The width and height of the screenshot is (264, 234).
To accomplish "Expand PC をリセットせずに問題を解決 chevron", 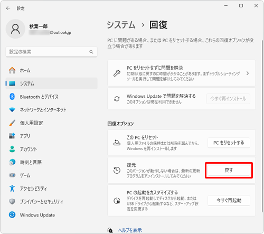I will tap(248, 73).
